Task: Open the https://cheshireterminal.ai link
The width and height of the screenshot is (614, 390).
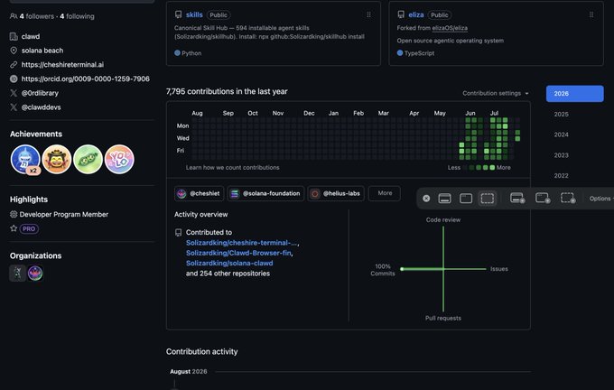Action: pyautogui.click(x=62, y=65)
